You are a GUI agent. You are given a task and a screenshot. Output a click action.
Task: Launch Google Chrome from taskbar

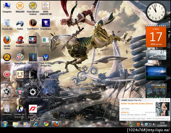(x=46, y=124)
